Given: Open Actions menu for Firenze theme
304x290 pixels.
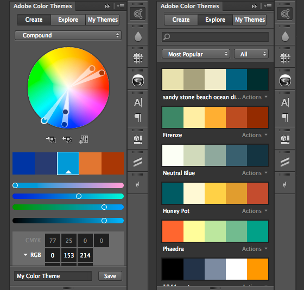Looking at the screenshot, I should [255, 135].
